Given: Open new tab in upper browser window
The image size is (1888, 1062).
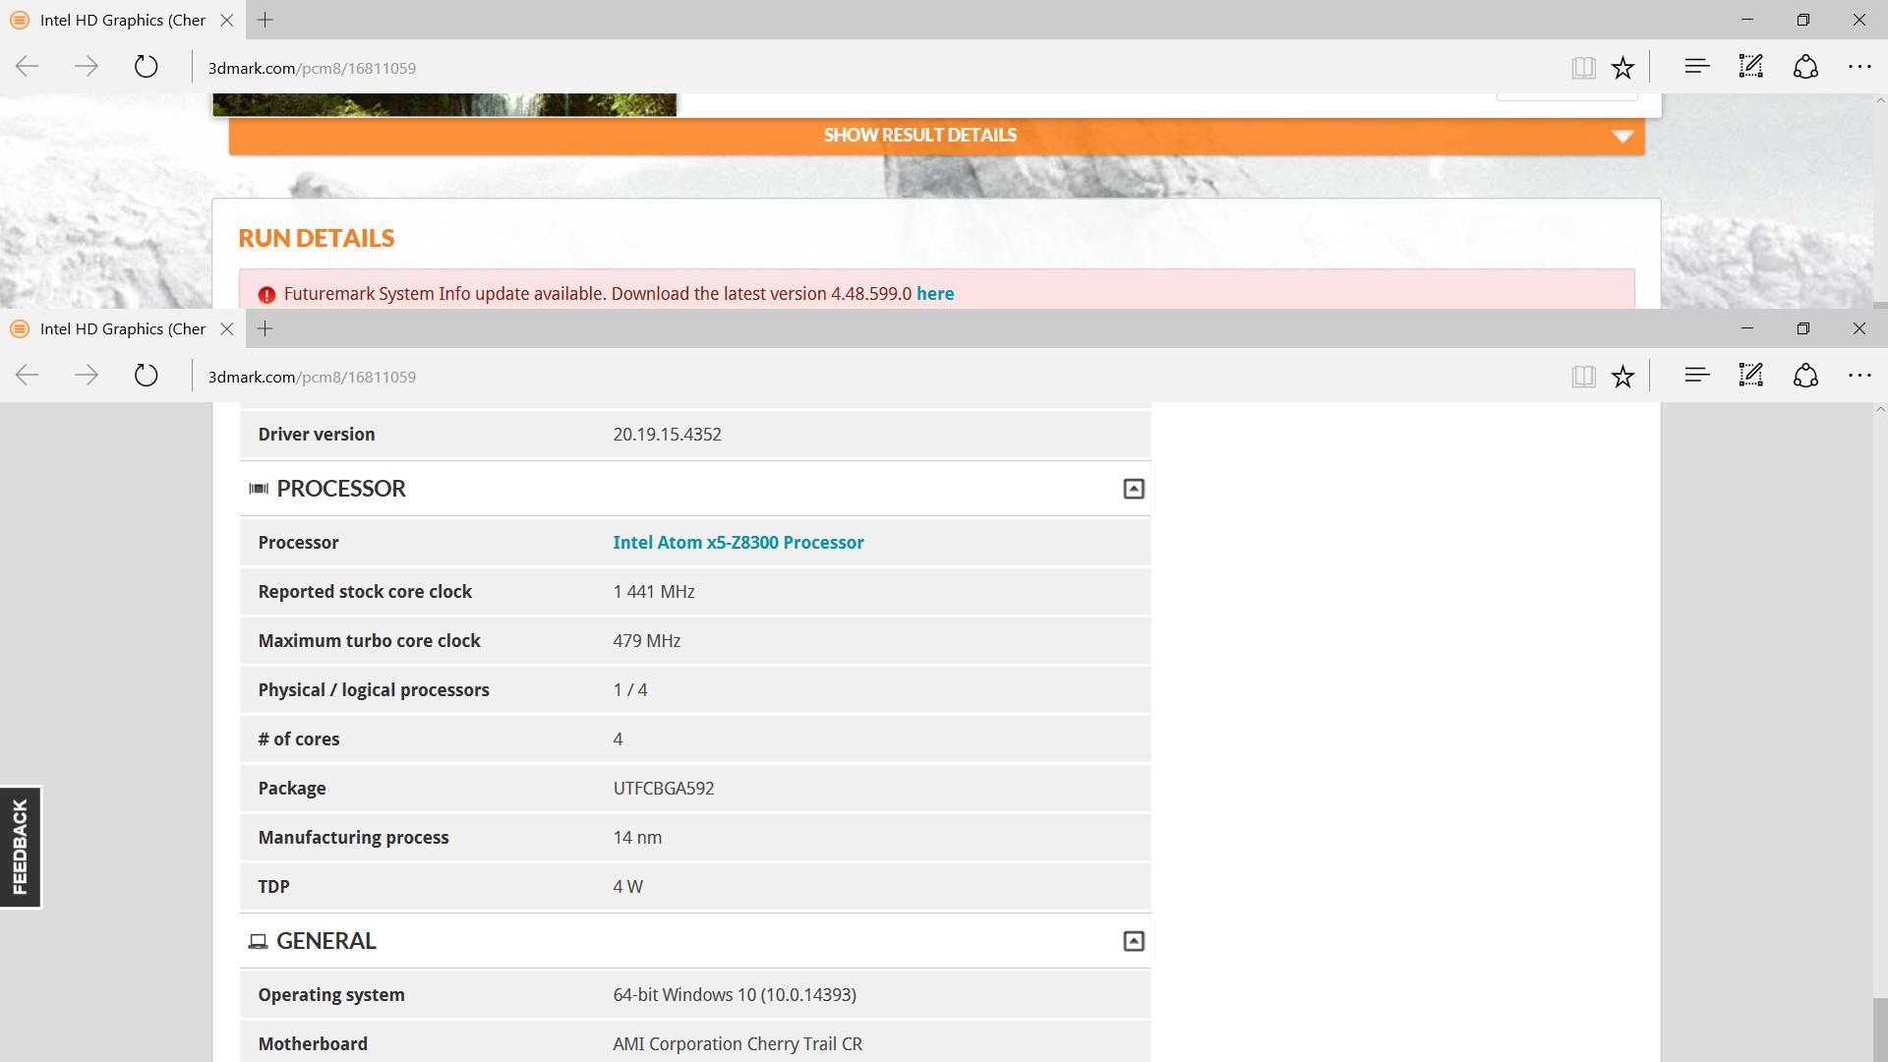Looking at the screenshot, I should click(265, 20).
